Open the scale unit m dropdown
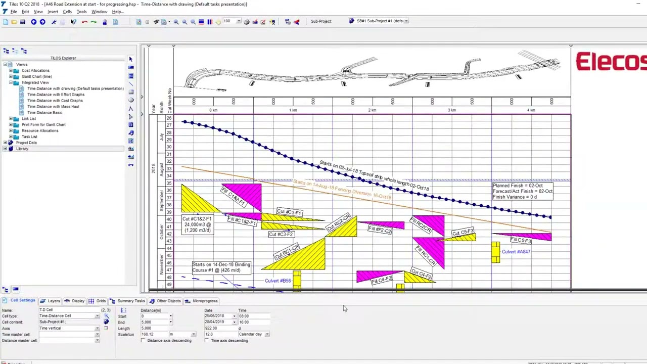 click(x=193, y=335)
